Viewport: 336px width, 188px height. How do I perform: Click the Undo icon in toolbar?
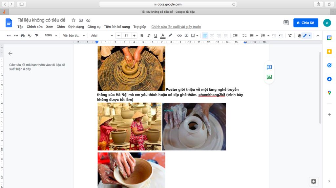[9, 36]
